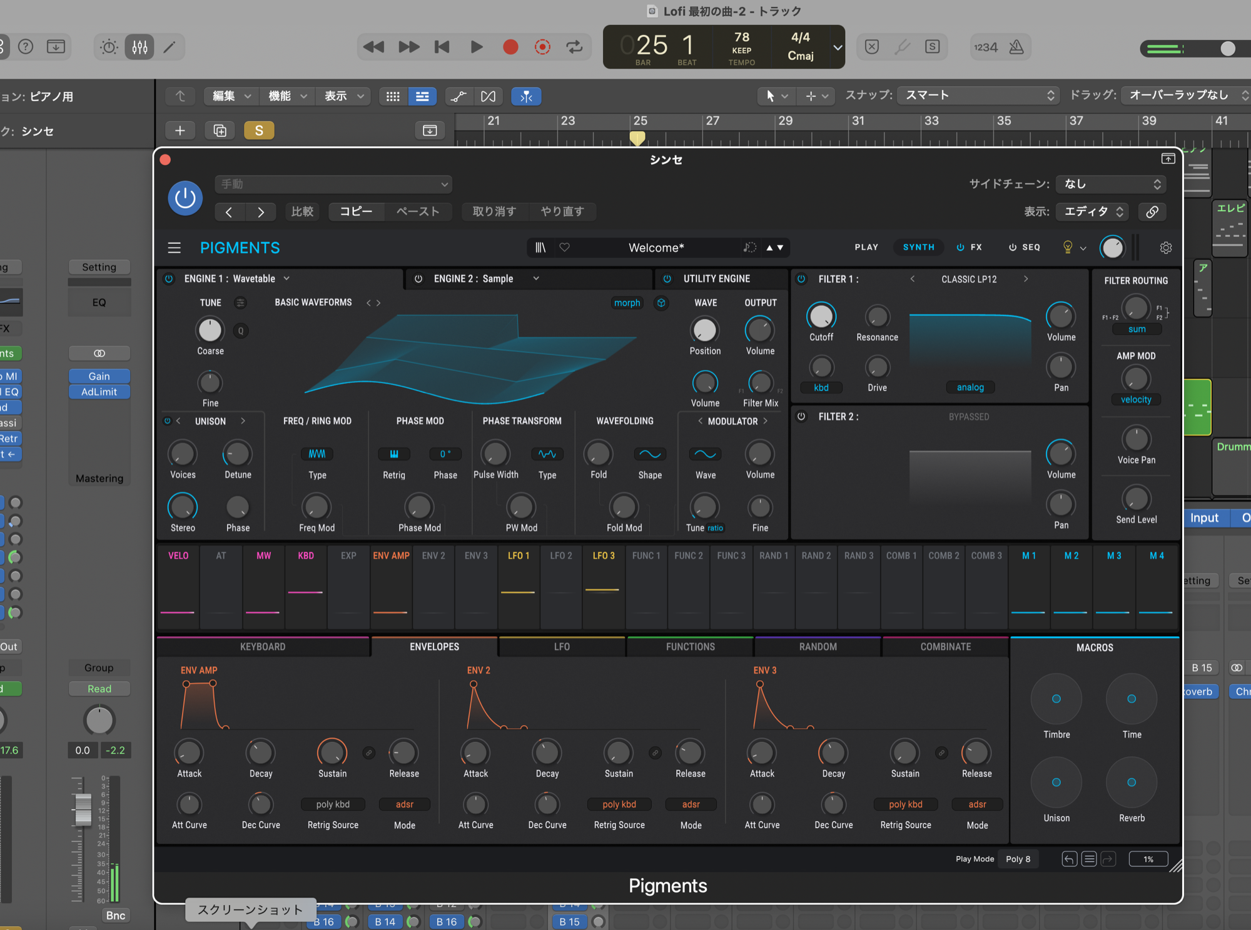Toggle the Utility Engine power button
The width and height of the screenshot is (1251, 930).
click(x=667, y=279)
